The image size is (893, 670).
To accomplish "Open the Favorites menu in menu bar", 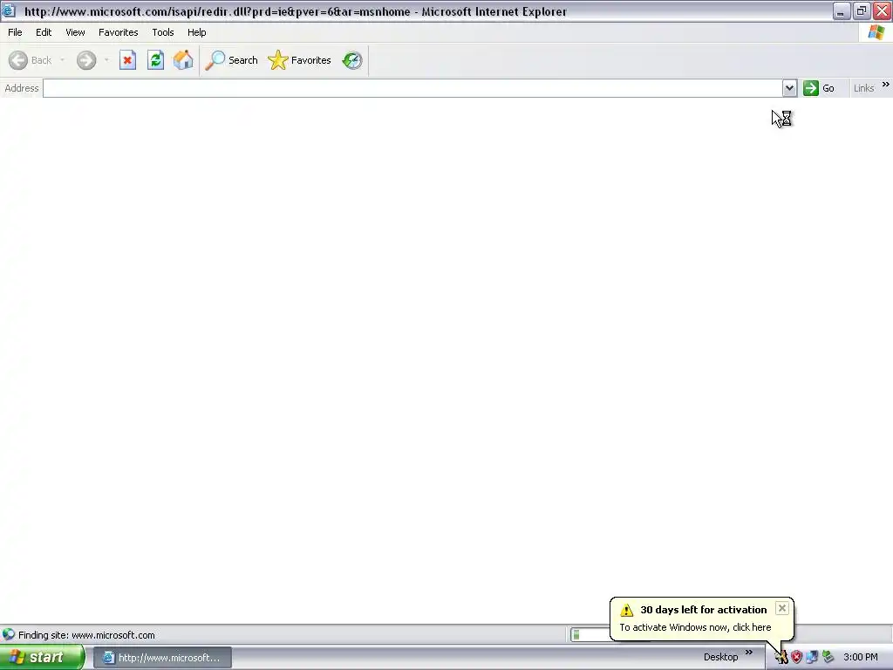I will 118,32.
